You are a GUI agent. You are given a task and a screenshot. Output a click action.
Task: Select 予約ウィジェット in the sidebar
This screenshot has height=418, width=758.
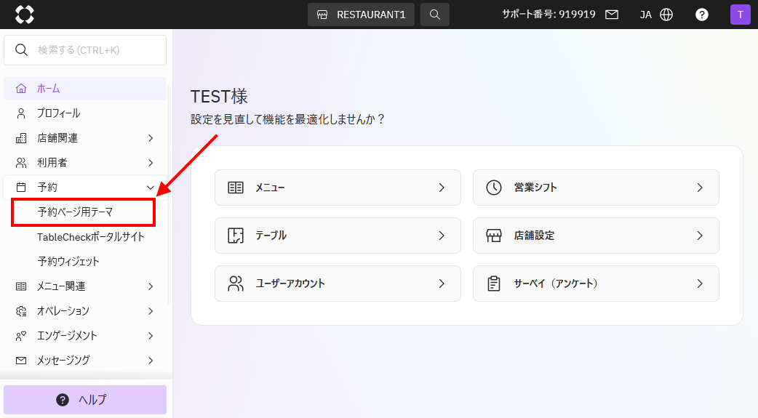coord(68,262)
